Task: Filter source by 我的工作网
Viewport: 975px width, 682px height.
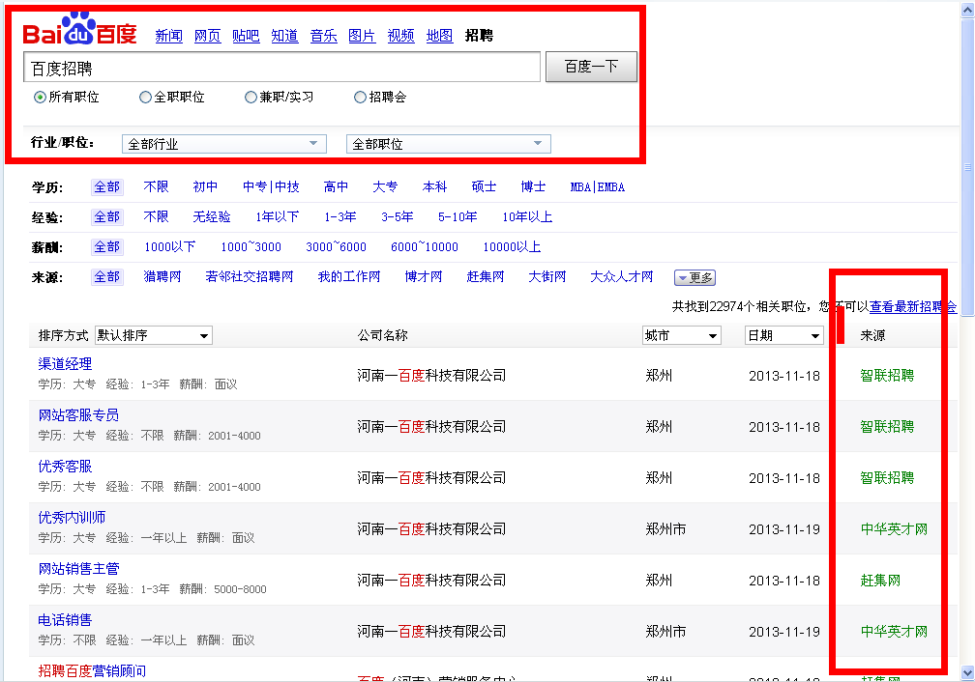Action: click(349, 276)
